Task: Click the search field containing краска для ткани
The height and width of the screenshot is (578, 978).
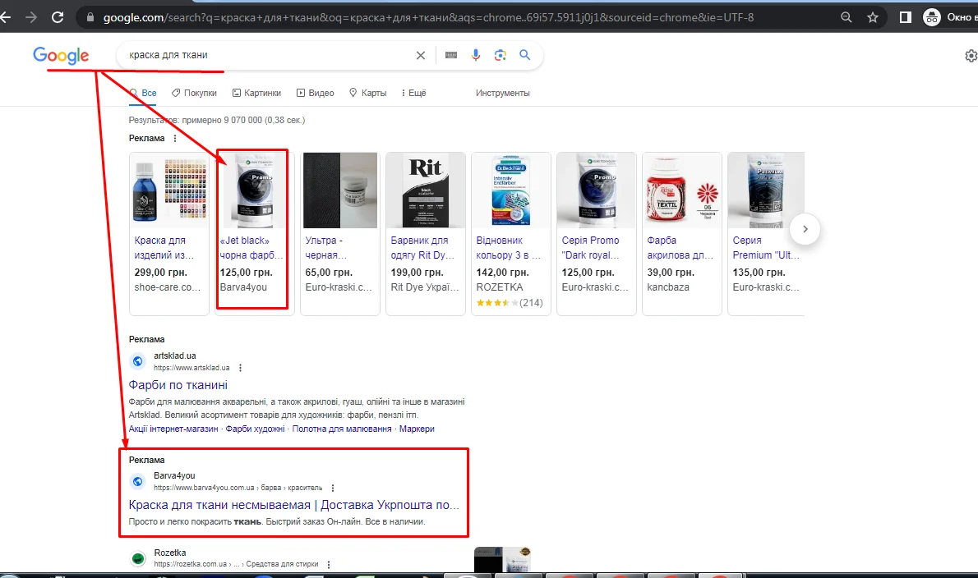Action: coord(268,56)
